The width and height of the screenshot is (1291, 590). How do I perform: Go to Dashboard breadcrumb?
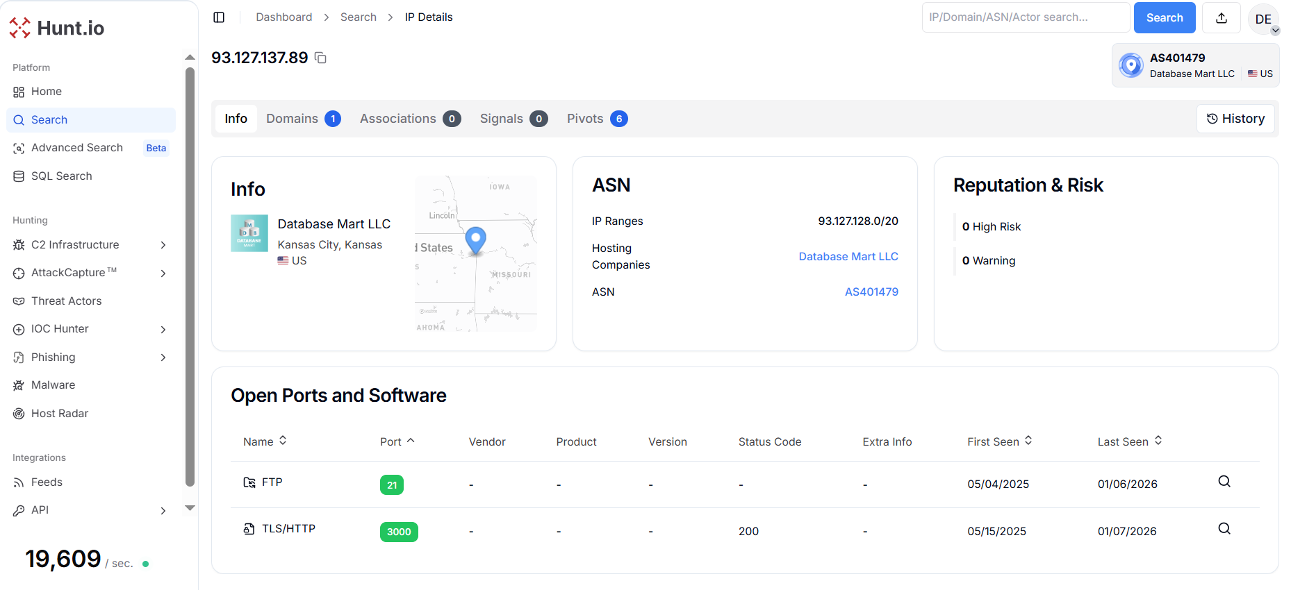283,17
